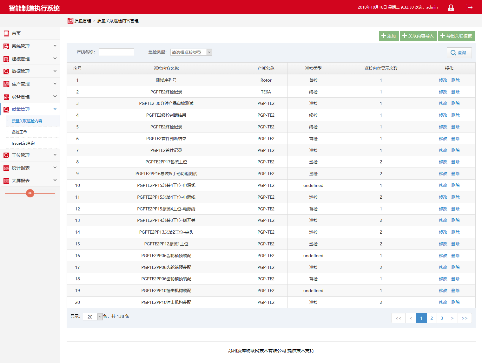
Task: Open the IssueList查询 submenu item
Action: tap(23, 143)
